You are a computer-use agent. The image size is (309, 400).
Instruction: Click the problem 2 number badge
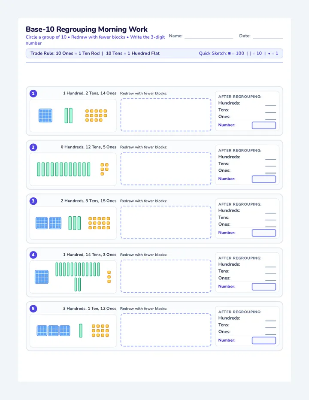(33, 147)
